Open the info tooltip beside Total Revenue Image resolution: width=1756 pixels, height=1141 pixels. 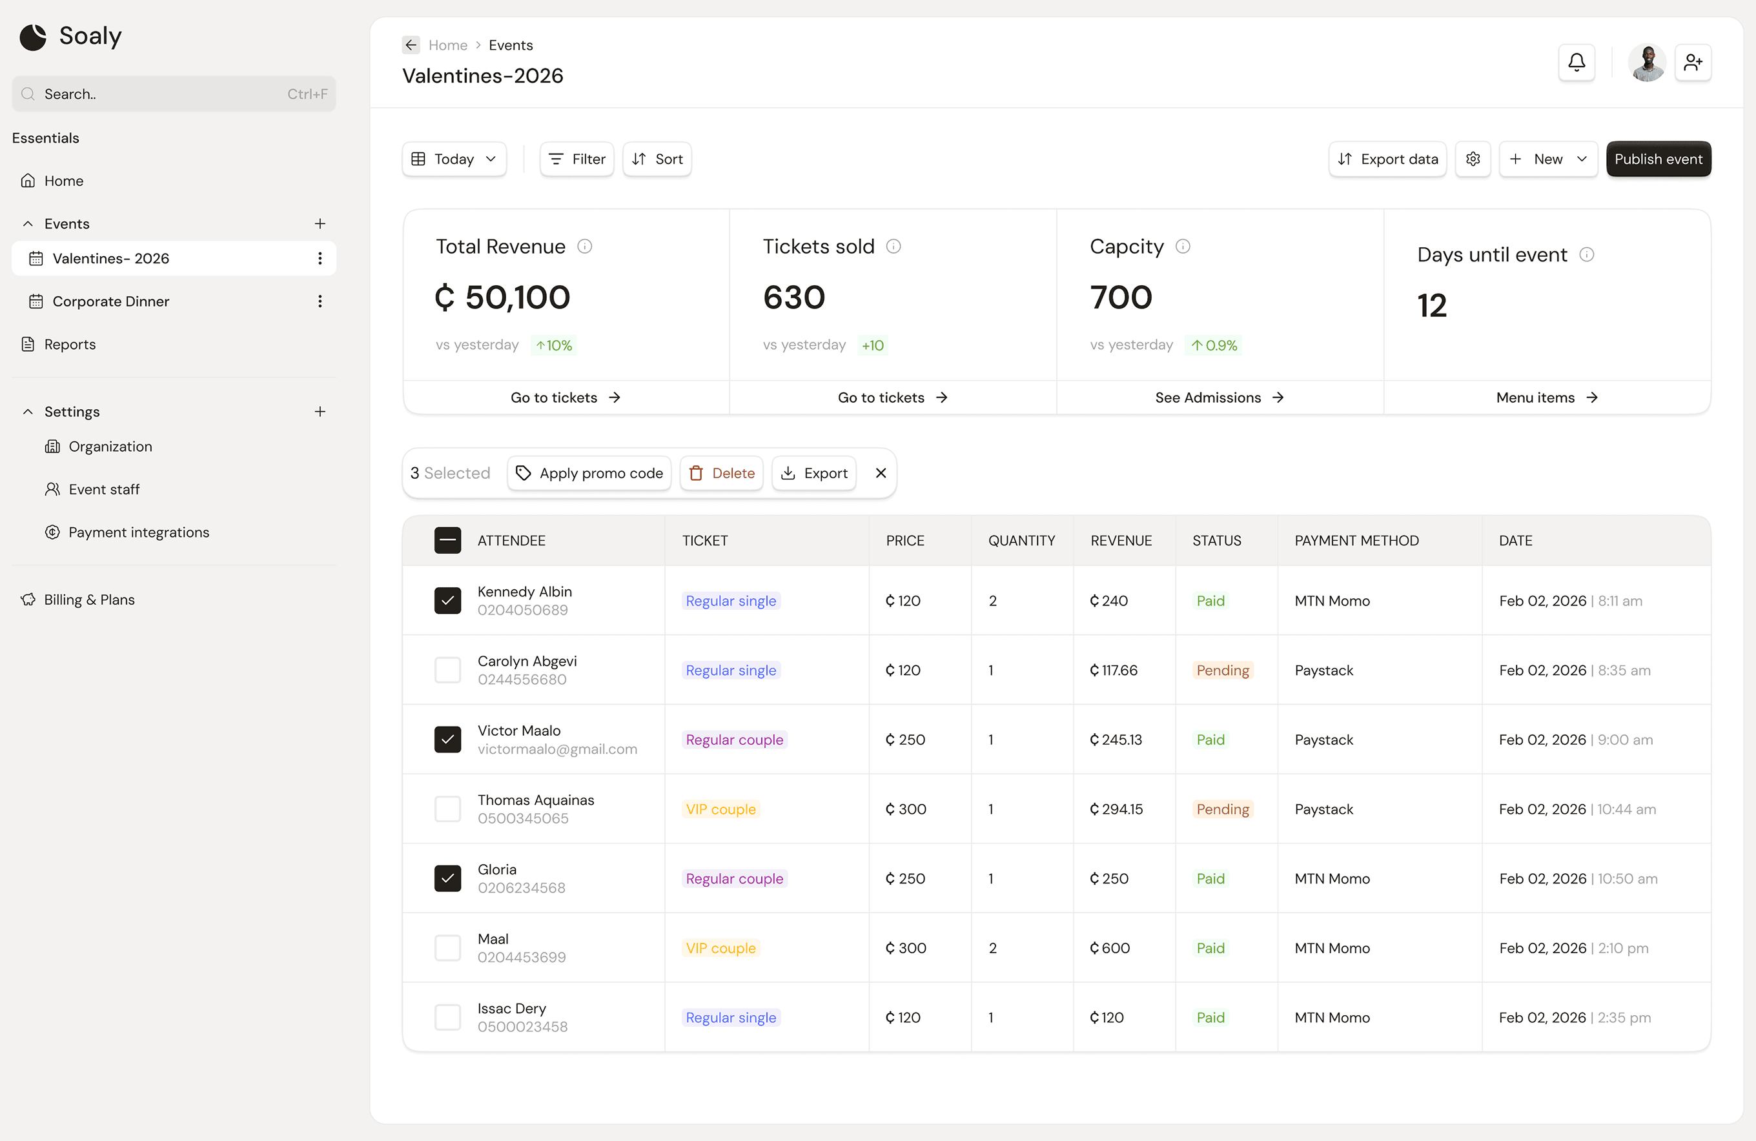point(584,247)
